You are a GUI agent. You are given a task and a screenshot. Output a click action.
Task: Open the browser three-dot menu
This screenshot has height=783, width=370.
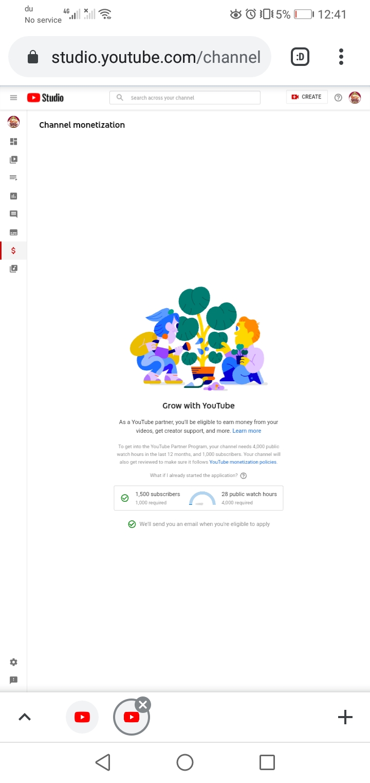click(341, 57)
